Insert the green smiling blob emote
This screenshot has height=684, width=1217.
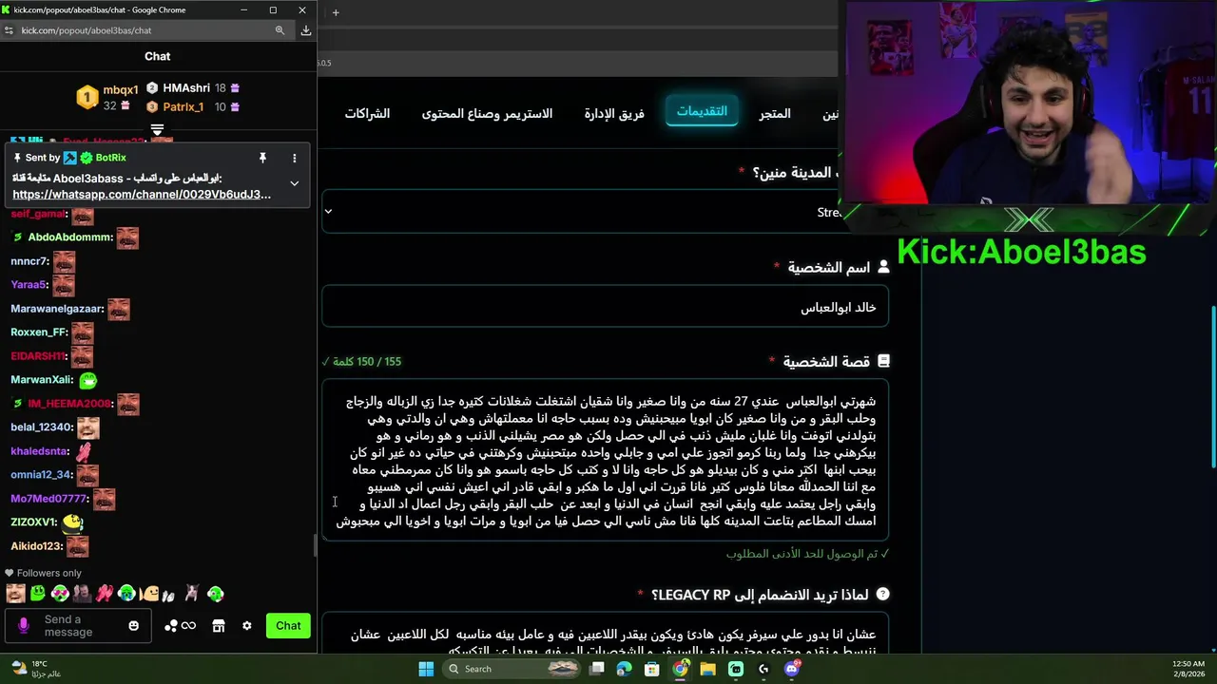click(38, 595)
